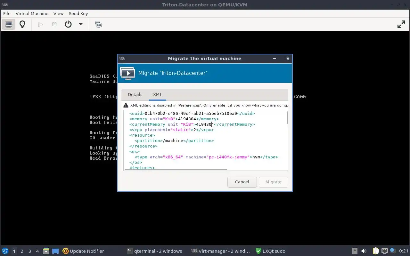Switch to desktop 1

coord(14,251)
